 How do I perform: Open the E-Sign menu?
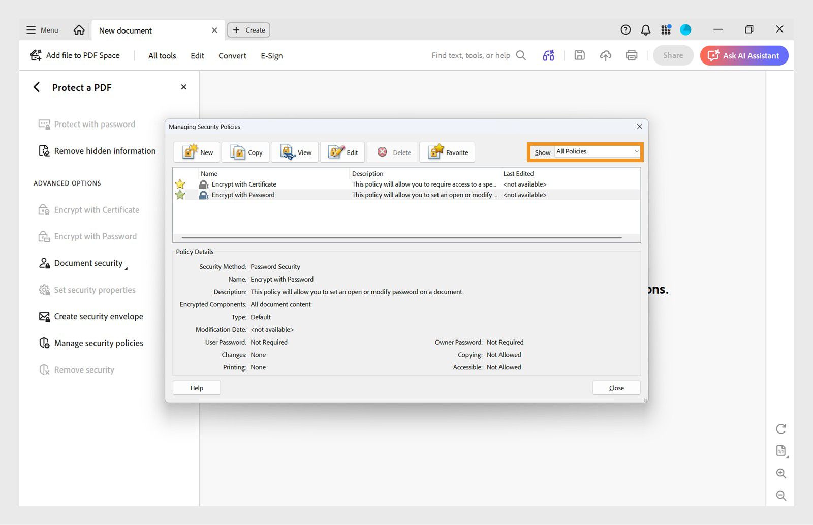pos(271,56)
